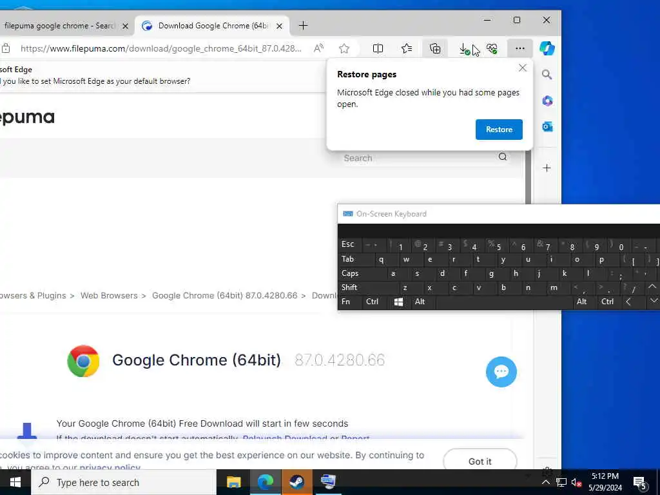Click the filepuma search magnifier icon
Viewport: 660px width, 495px height.
point(503,157)
